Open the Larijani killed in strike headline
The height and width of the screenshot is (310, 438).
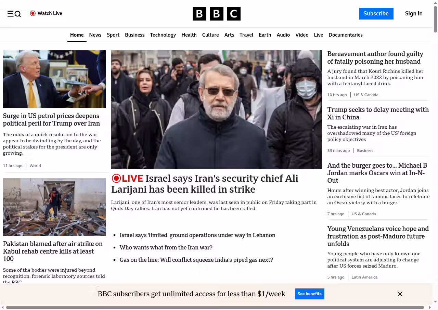(x=205, y=184)
